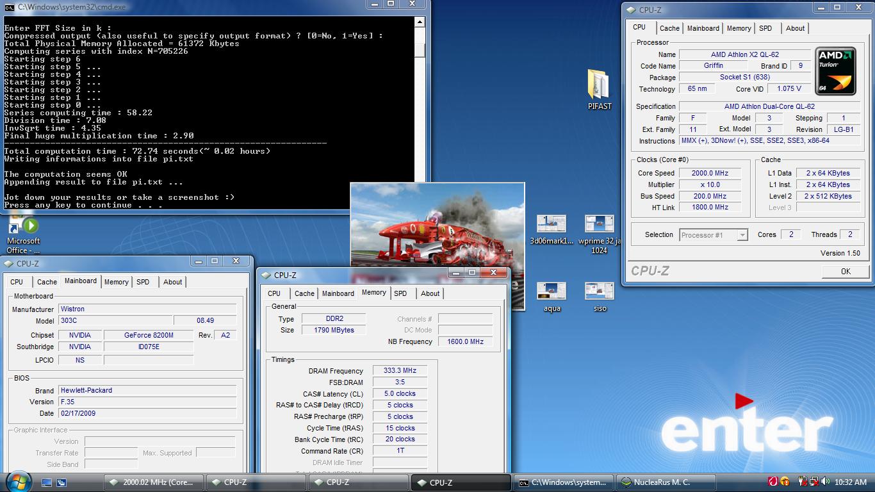
Task: Click OK in the CPU-Z CPU window
Action: (x=846, y=271)
